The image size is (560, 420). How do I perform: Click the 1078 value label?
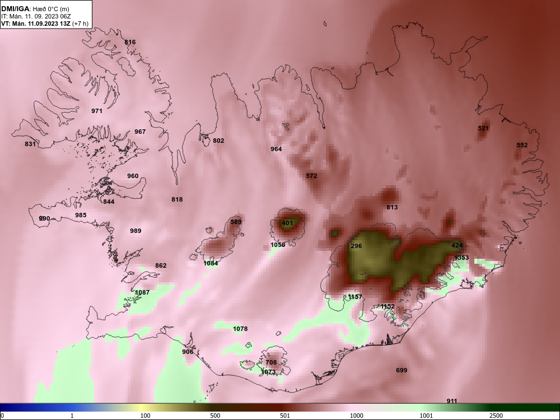point(240,329)
